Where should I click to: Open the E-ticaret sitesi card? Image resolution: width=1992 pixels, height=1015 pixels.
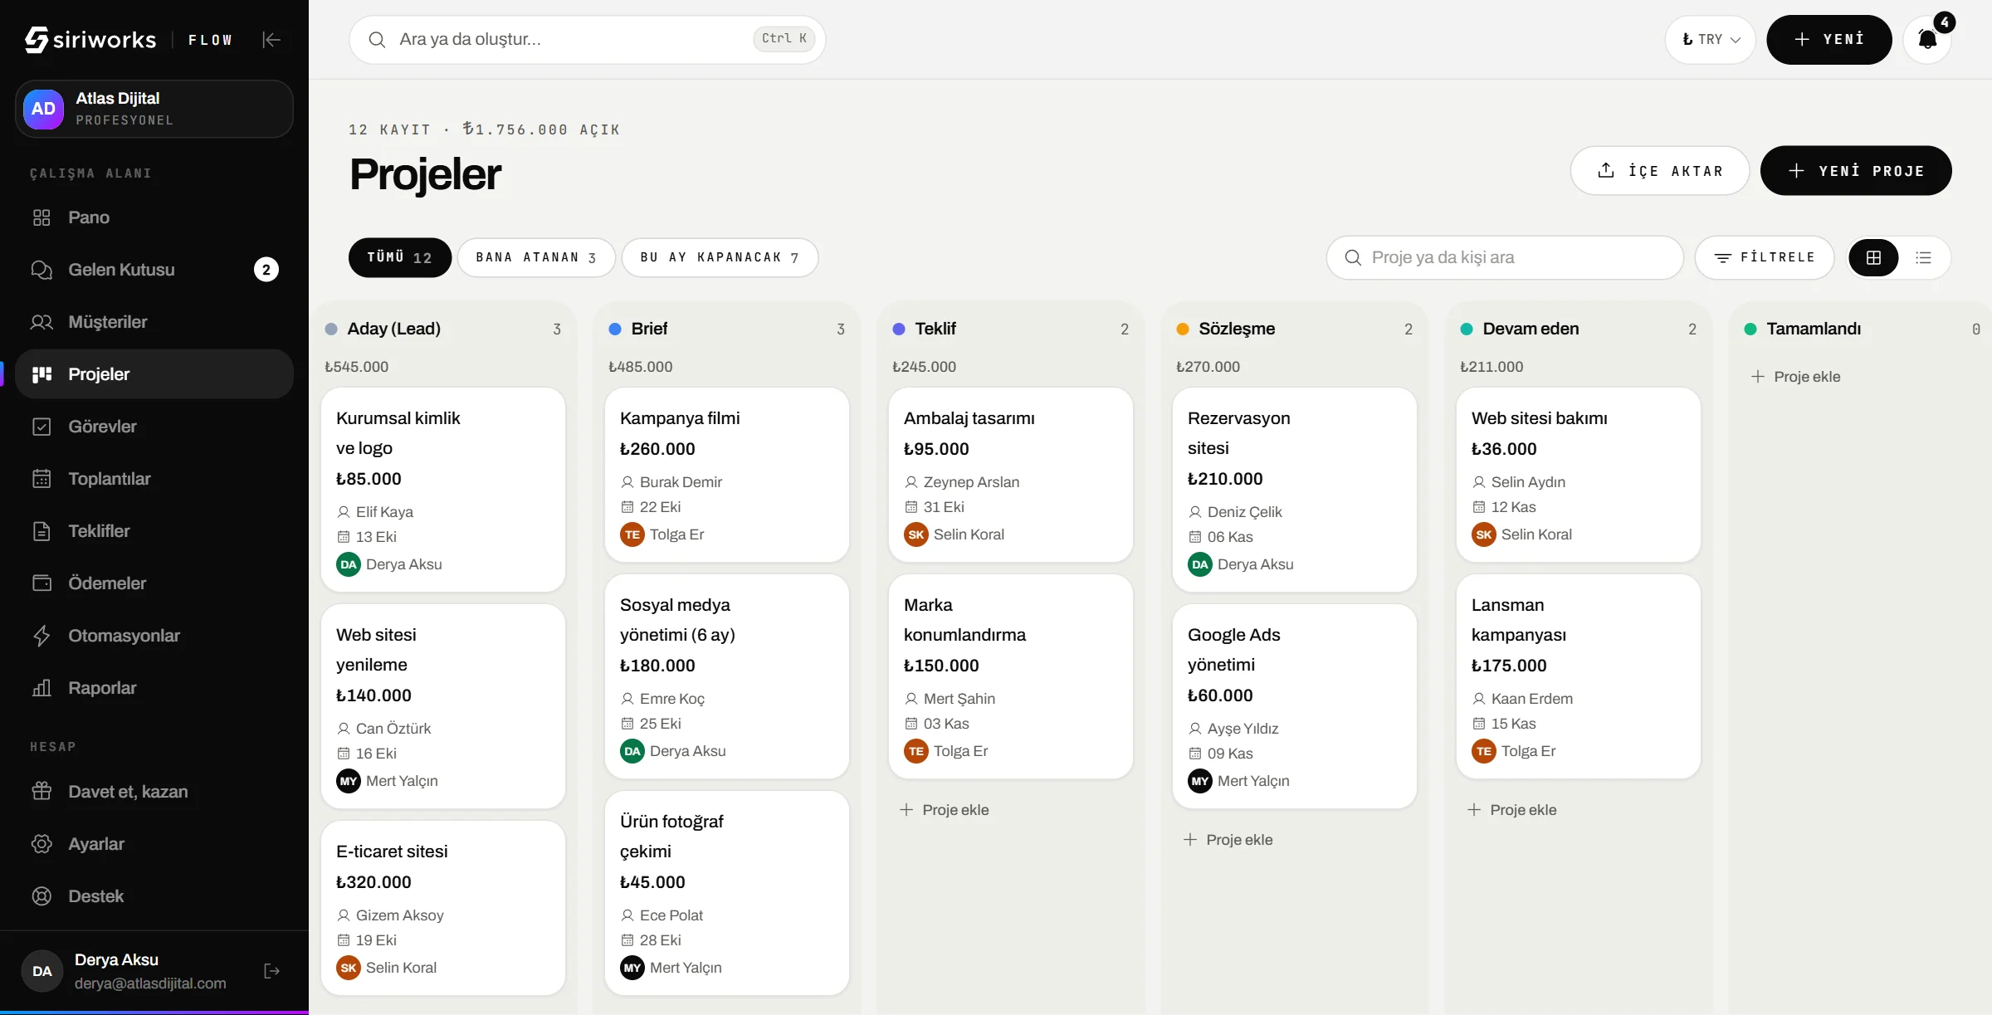point(443,908)
